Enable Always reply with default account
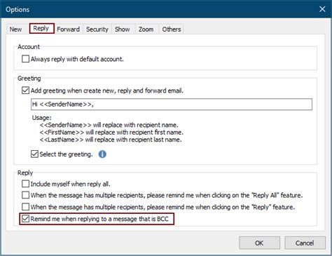332x256 pixels. tap(25, 59)
